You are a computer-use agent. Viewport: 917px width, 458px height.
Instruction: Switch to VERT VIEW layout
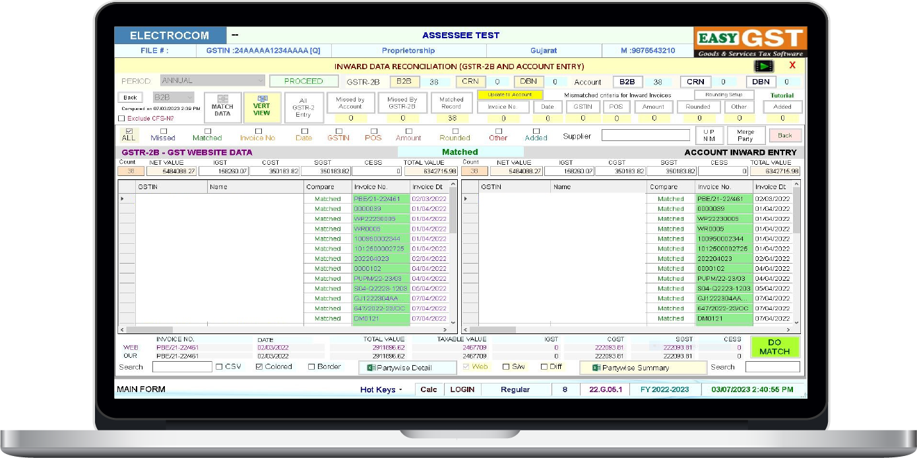(262, 107)
